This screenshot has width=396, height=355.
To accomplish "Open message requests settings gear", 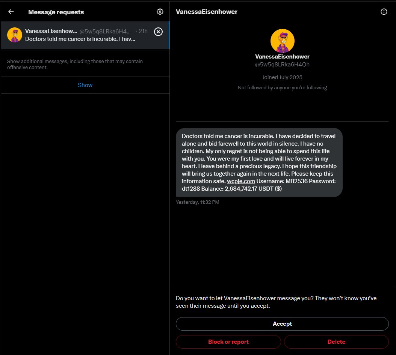I will click(x=160, y=12).
